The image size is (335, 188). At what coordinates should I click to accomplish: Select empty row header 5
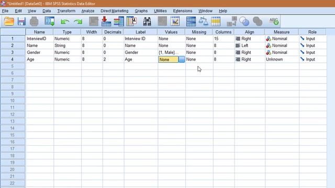(x=13, y=66)
